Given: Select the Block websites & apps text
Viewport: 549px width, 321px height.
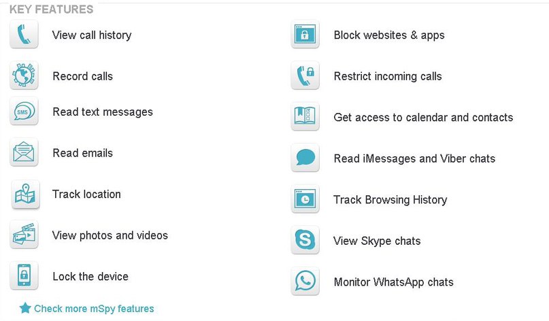Looking at the screenshot, I should point(389,35).
